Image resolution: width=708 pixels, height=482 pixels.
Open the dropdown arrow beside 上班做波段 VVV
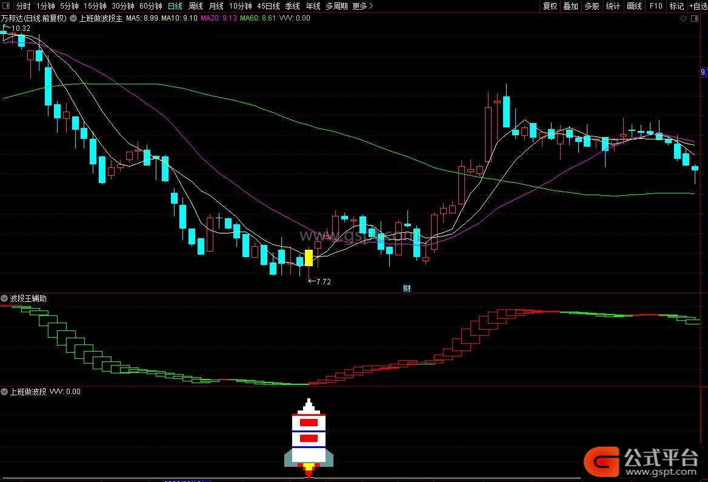click(4, 392)
